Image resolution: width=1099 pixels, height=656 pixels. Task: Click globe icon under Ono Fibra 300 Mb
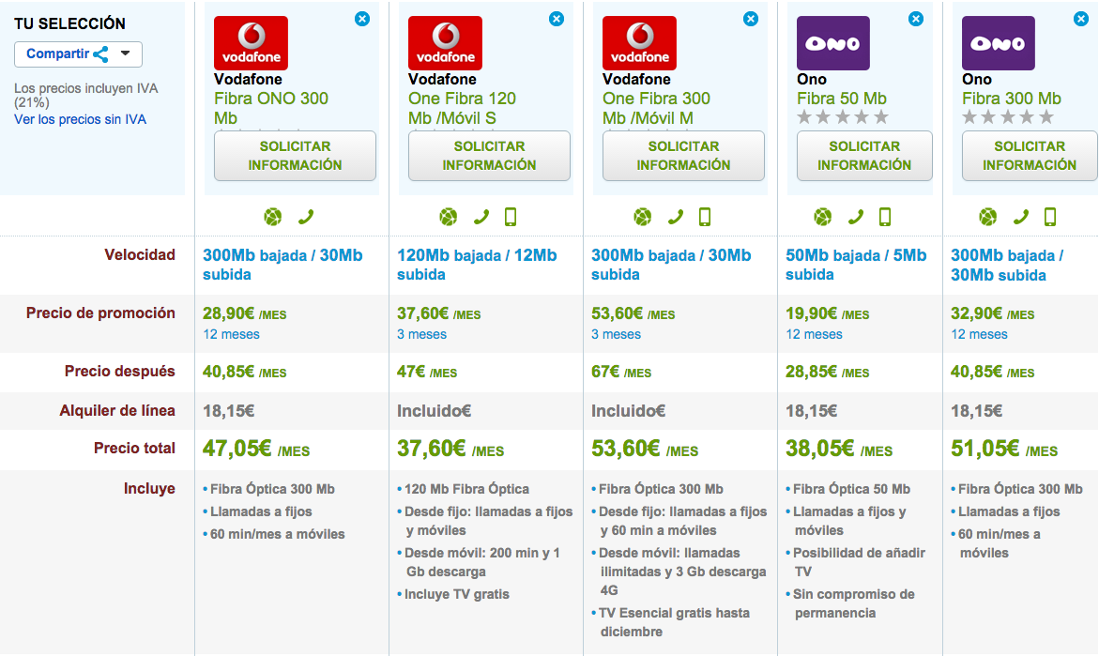coord(987,217)
